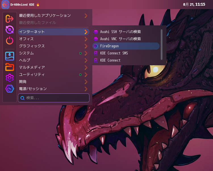Click the KDE Connect phone icon

click(x=96, y=60)
